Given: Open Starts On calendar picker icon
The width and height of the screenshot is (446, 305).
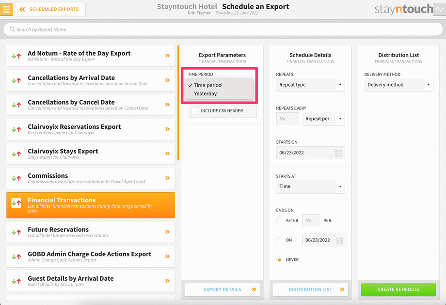Looking at the screenshot, I should (x=338, y=153).
